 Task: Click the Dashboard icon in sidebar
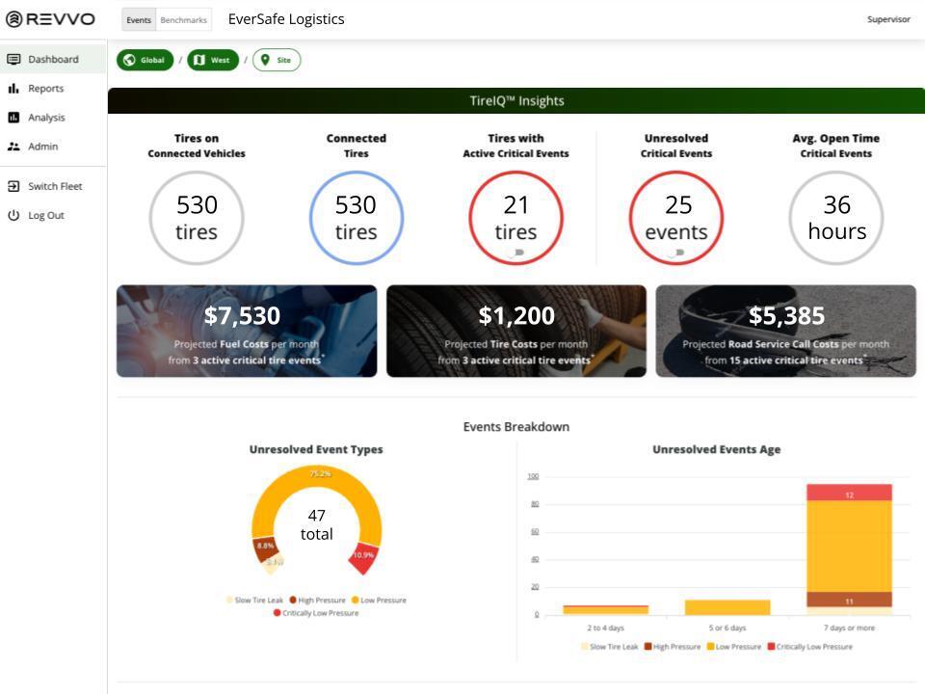click(13, 60)
